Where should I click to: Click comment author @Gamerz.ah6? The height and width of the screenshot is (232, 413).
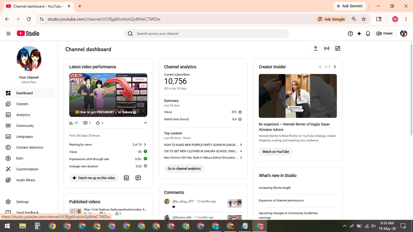(182, 218)
